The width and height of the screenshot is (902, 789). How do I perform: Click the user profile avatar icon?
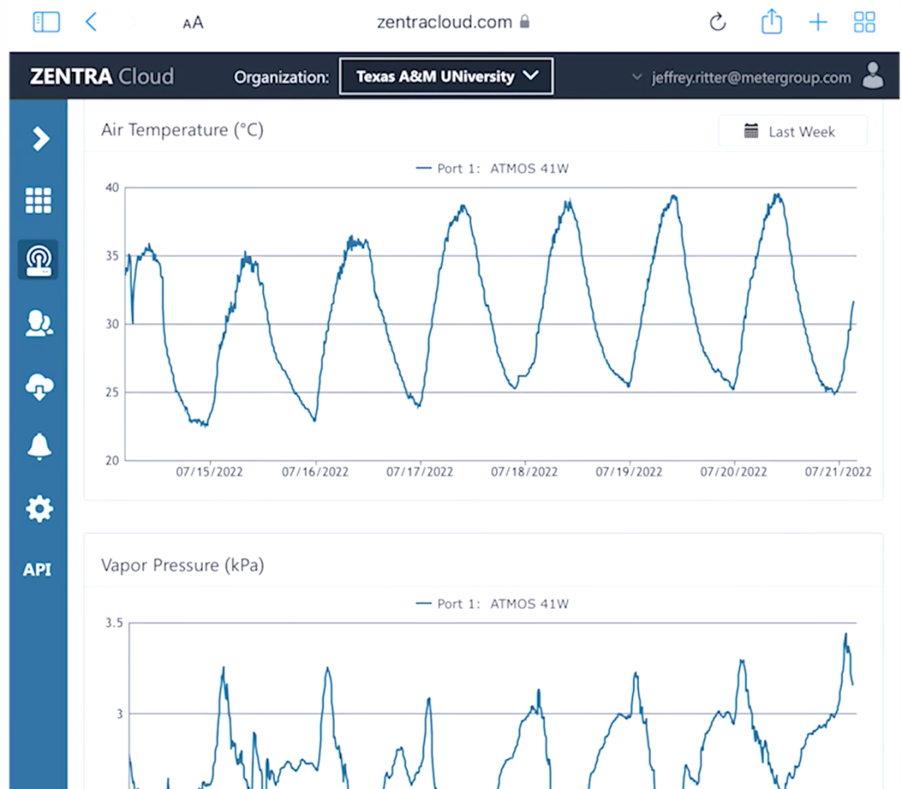pos(873,76)
